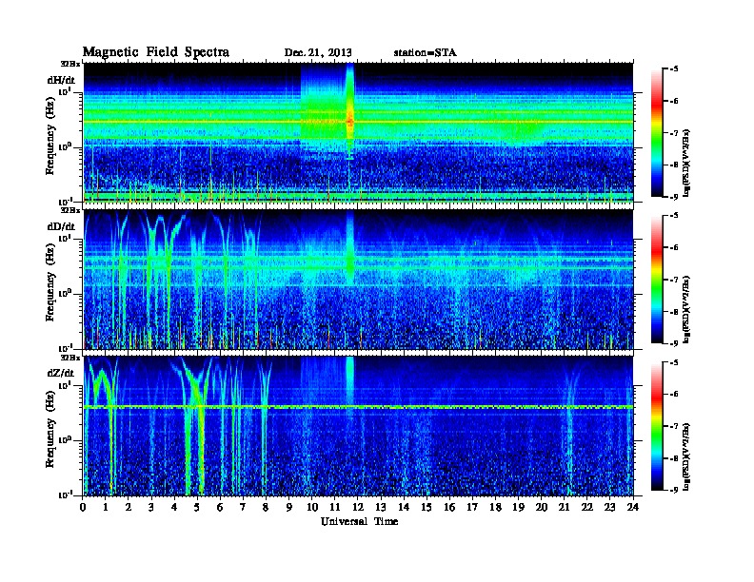This screenshot has width=754, height=582.
Task: Click inside the dZ/dt spectrogram plot
Action: pos(358,426)
